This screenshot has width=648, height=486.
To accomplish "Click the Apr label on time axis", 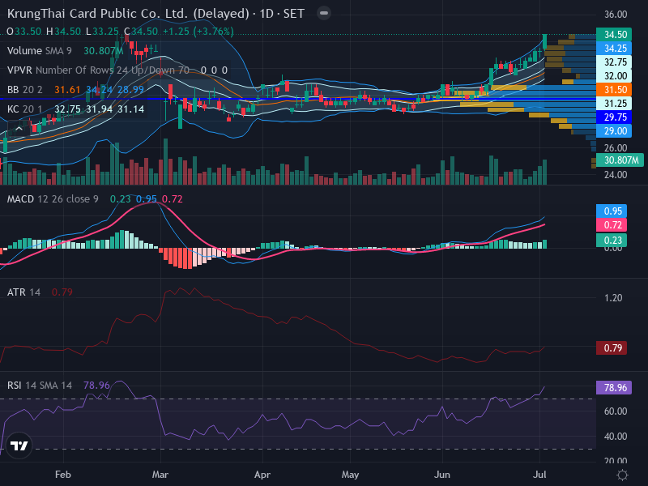I will (262, 475).
